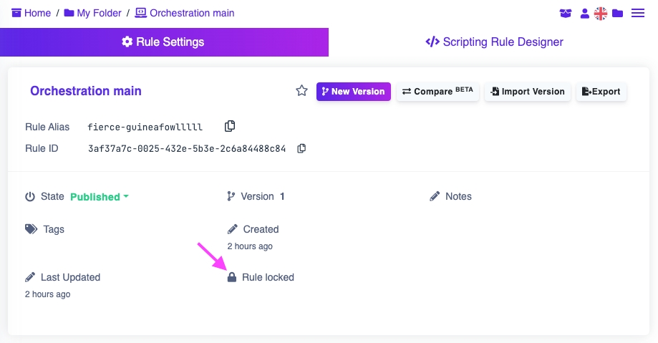This screenshot has height=343, width=658.
Task: Click the open box icon in header
Action: point(566,13)
